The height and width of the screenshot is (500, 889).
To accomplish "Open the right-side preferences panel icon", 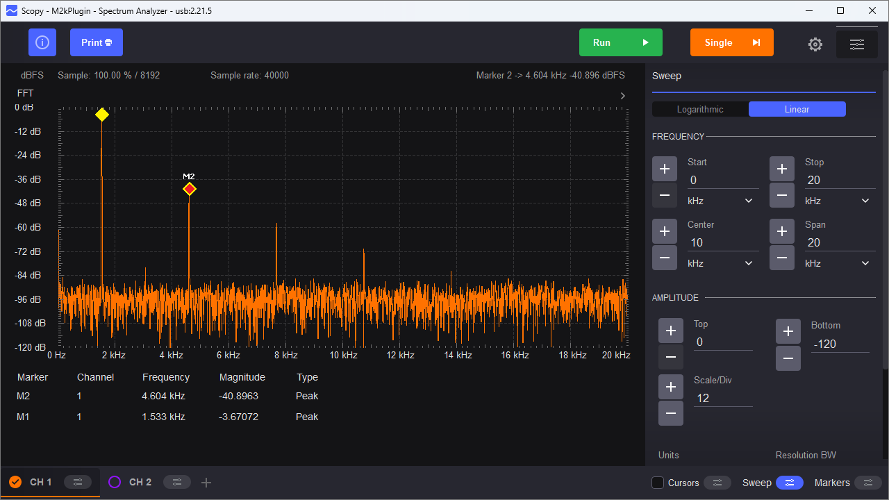I will [x=857, y=43].
